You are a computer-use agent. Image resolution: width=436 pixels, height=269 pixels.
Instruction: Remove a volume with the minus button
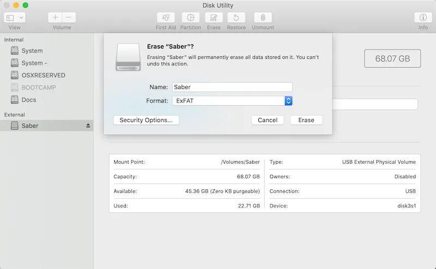[x=69, y=17]
